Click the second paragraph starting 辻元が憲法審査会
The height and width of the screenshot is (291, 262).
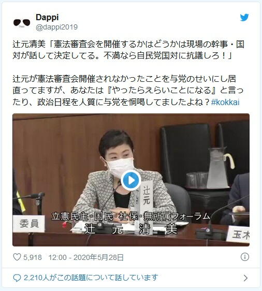(x=128, y=91)
